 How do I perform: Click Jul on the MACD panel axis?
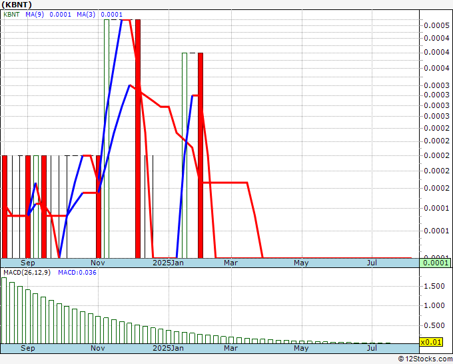click(372, 348)
